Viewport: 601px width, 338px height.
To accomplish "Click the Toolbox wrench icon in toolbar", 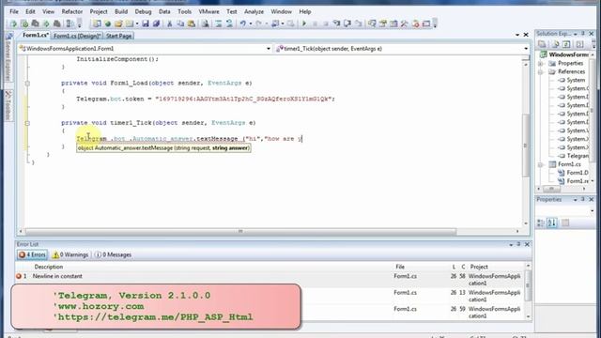I will (405, 23).
